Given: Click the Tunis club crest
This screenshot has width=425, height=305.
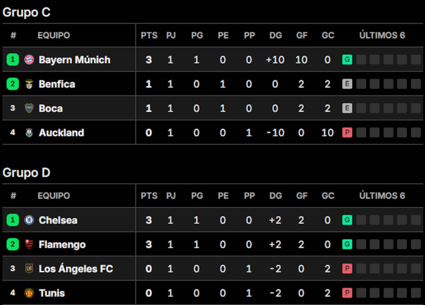Looking at the screenshot, I should [x=29, y=293].
